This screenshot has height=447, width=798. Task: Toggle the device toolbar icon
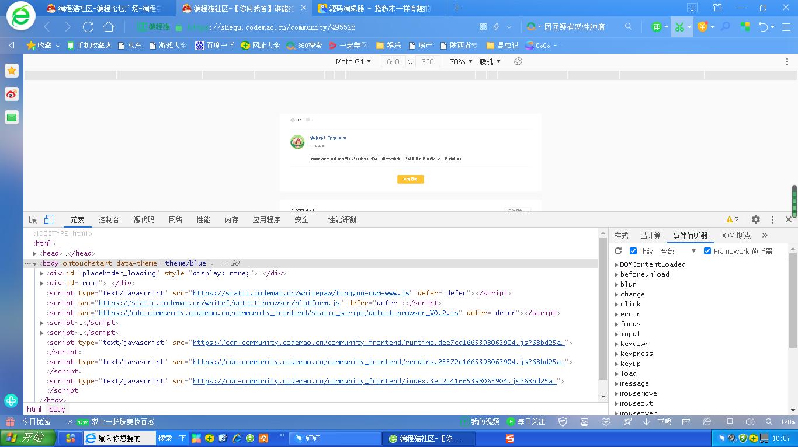[48, 219]
